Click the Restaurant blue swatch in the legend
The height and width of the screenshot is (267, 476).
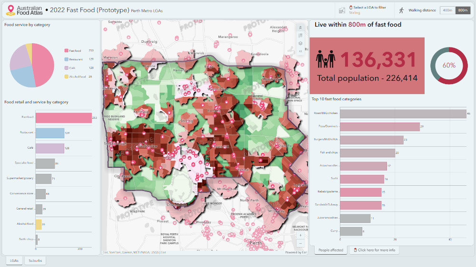[x=66, y=59]
